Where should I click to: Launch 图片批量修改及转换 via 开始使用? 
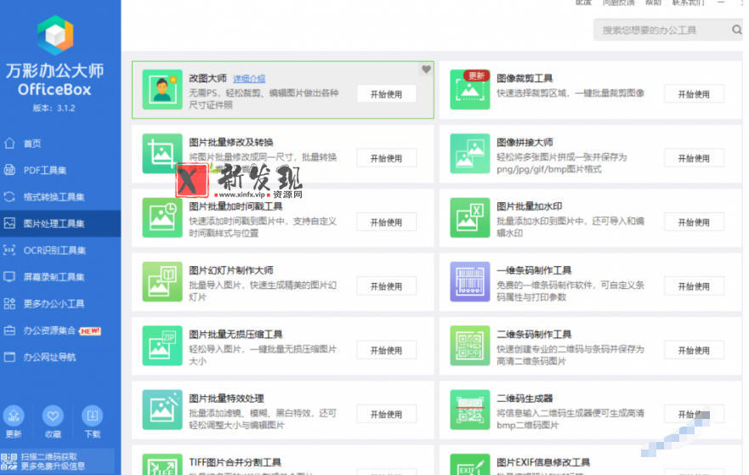386,158
